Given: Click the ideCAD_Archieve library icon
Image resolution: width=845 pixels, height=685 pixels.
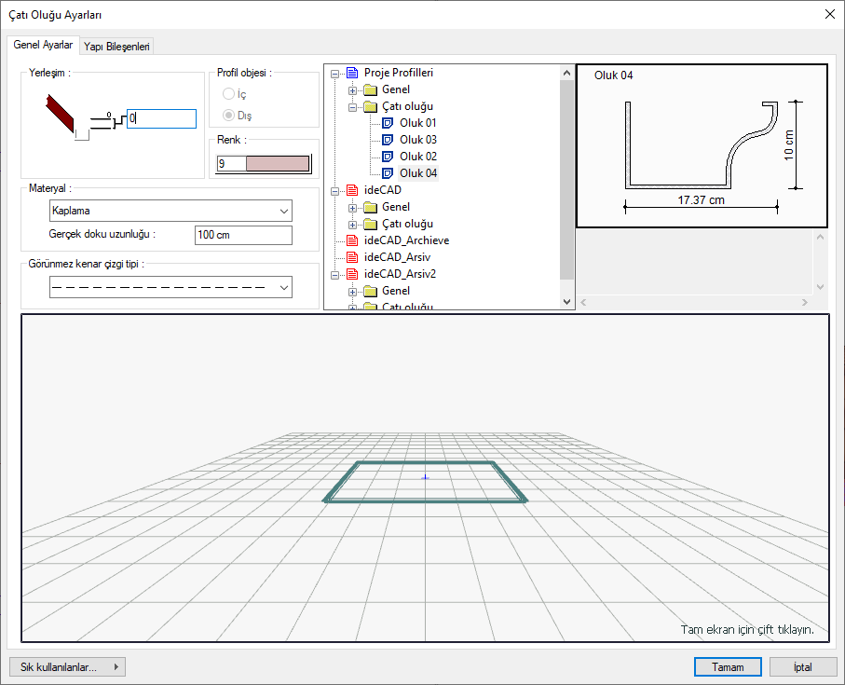Looking at the screenshot, I should (352, 240).
